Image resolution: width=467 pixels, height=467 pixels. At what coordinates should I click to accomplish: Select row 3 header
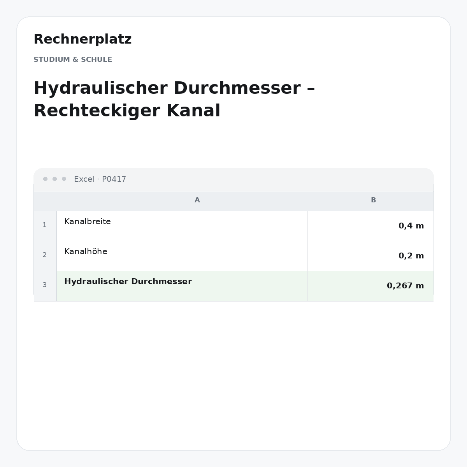[x=45, y=285]
